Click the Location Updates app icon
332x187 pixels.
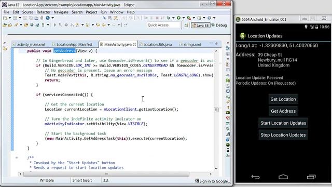pyautogui.click(x=242, y=36)
